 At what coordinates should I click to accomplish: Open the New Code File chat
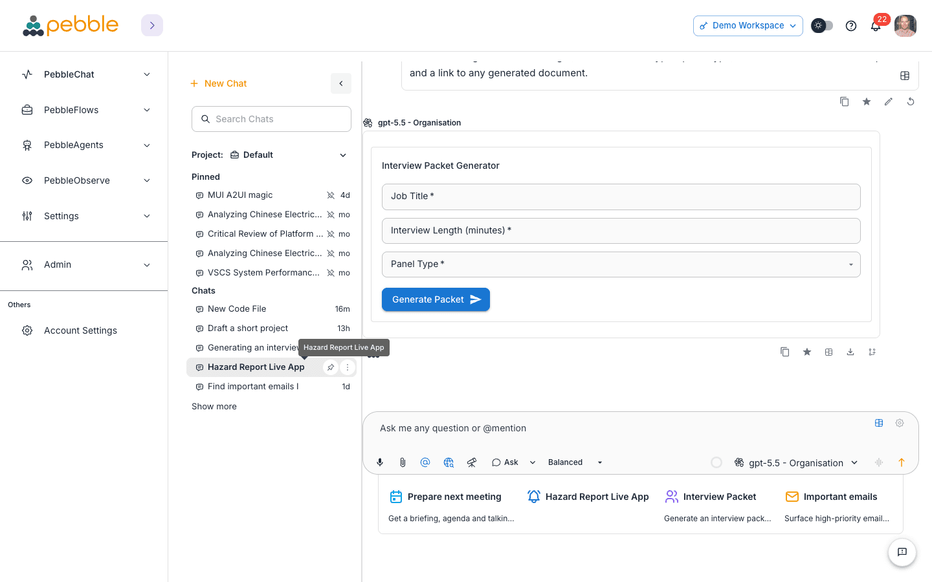click(272, 309)
